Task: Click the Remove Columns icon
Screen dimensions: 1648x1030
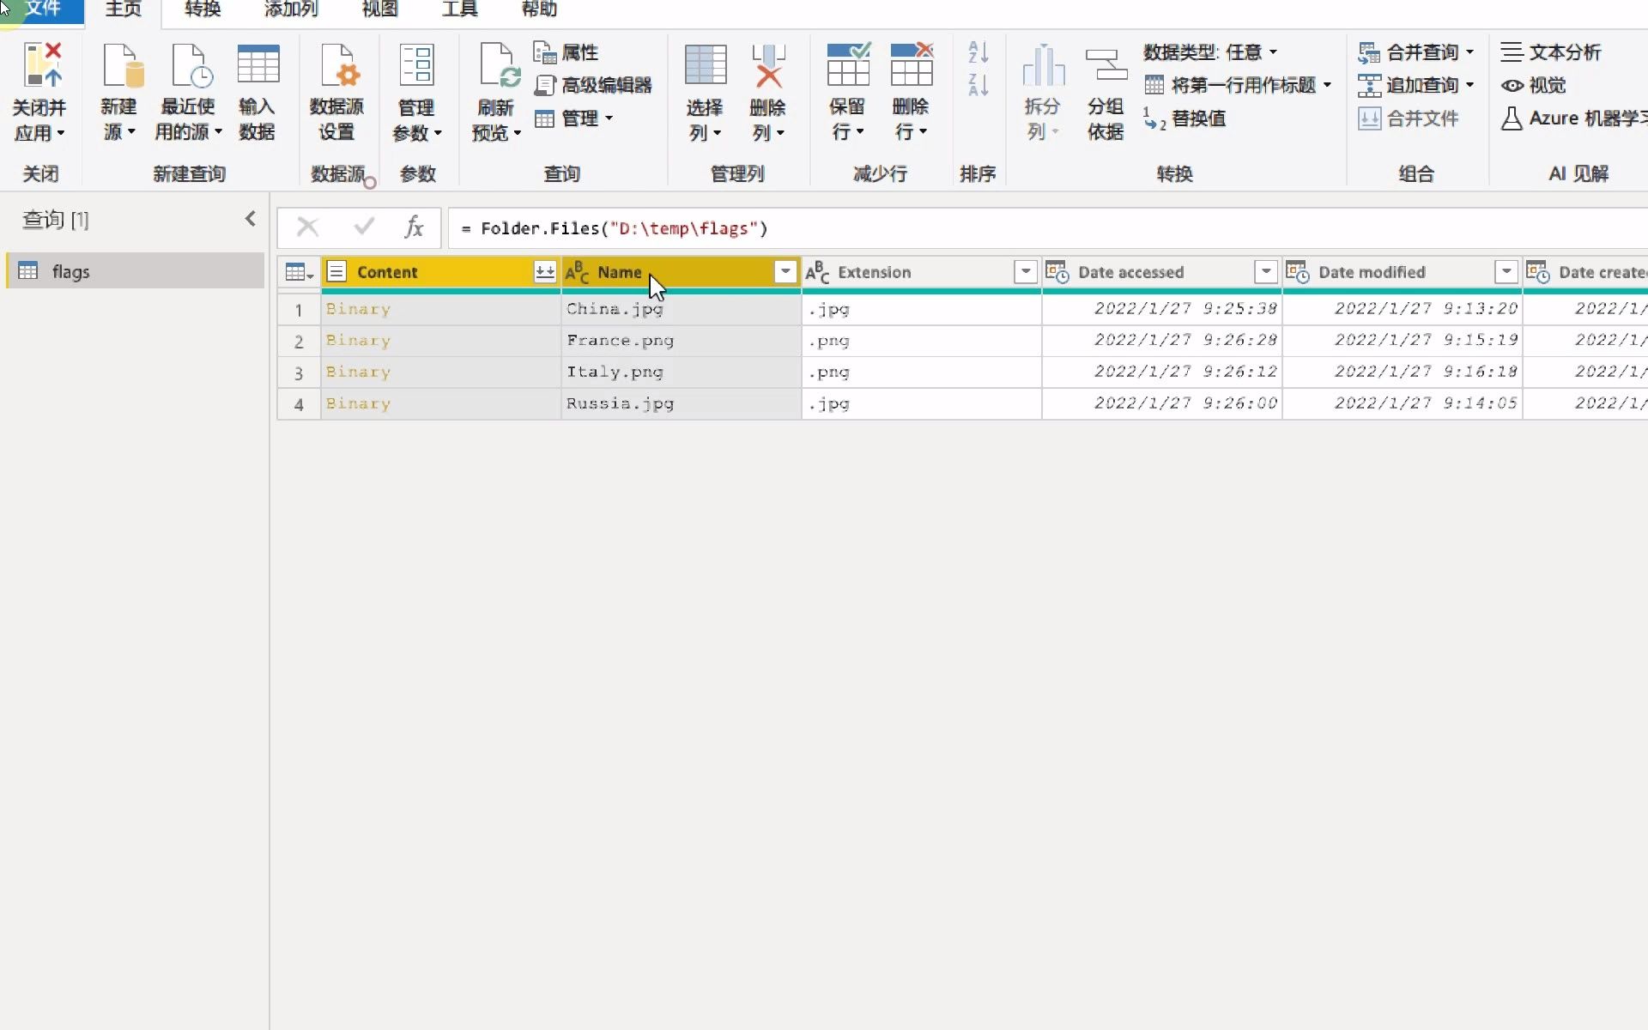Action: (x=768, y=65)
